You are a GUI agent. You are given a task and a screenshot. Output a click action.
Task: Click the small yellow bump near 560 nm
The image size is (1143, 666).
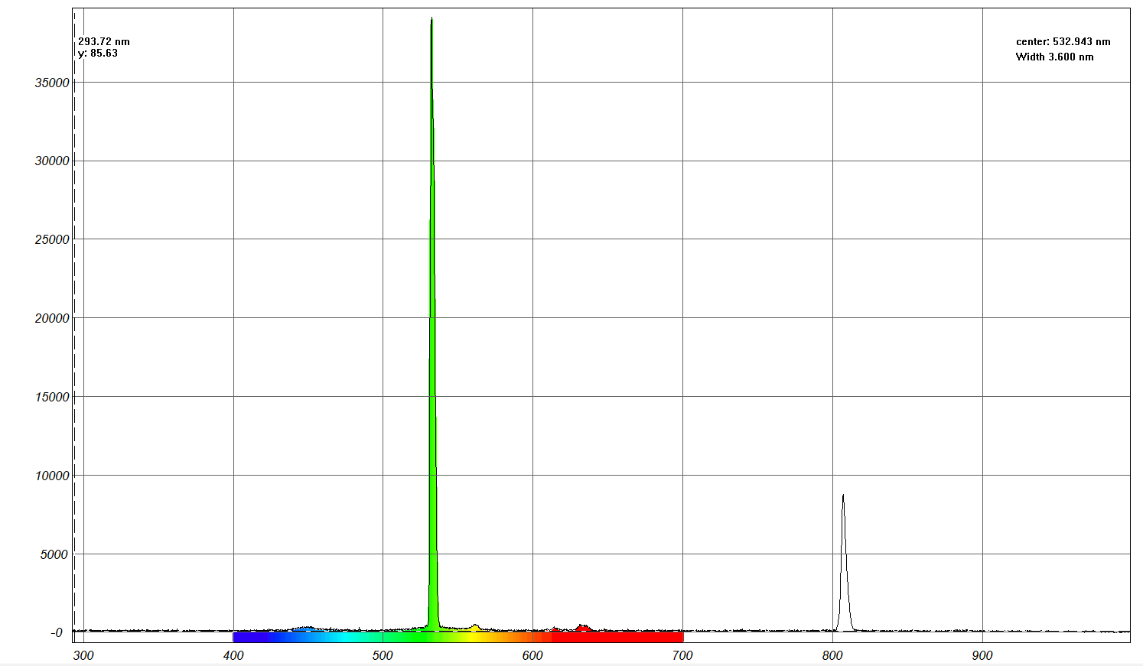[475, 628]
